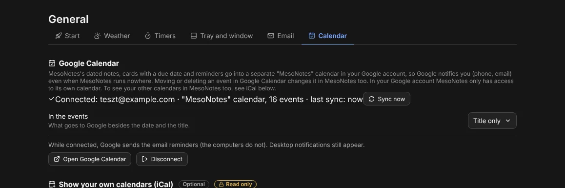The height and width of the screenshot is (188, 565).
Task: Click the 'While connected, Google sends' note
Action: pos(206,145)
